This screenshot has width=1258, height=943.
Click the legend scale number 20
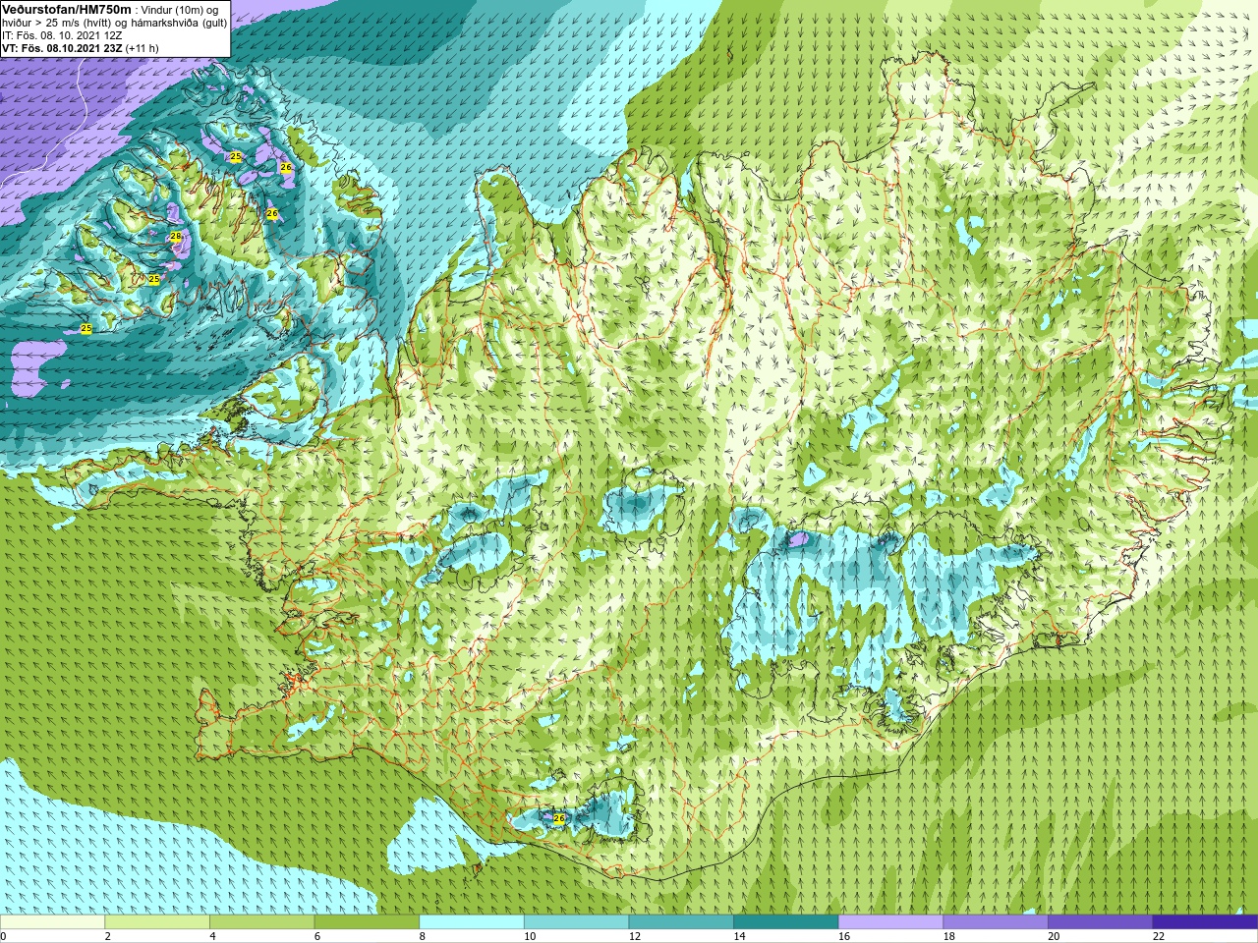click(x=1054, y=936)
